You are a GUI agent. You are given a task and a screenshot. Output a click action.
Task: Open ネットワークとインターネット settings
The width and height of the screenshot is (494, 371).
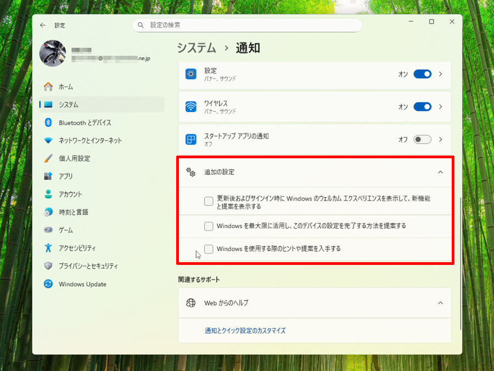coord(102,140)
